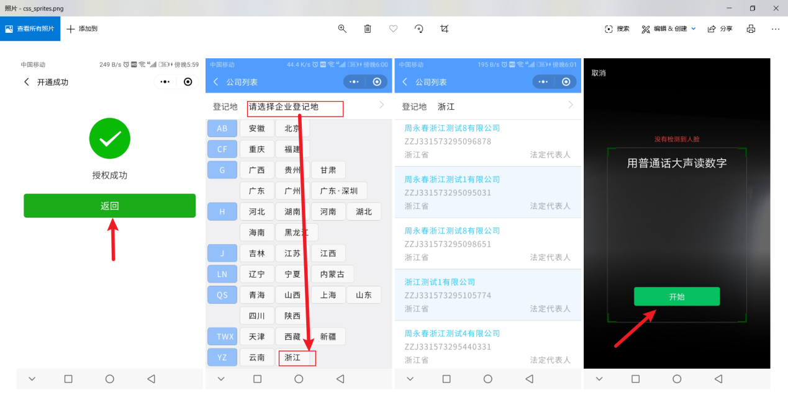Select 吉林 province

click(257, 254)
